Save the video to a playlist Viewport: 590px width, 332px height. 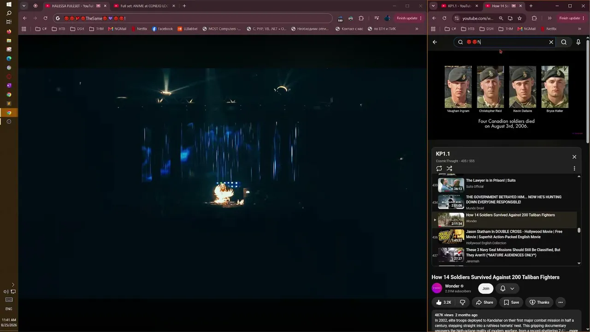[x=511, y=302]
